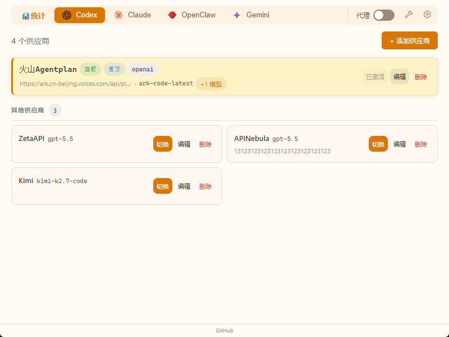449x337 pixels.
Task: Delete the 火山Agentplan provider
Action: (x=420, y=76)
